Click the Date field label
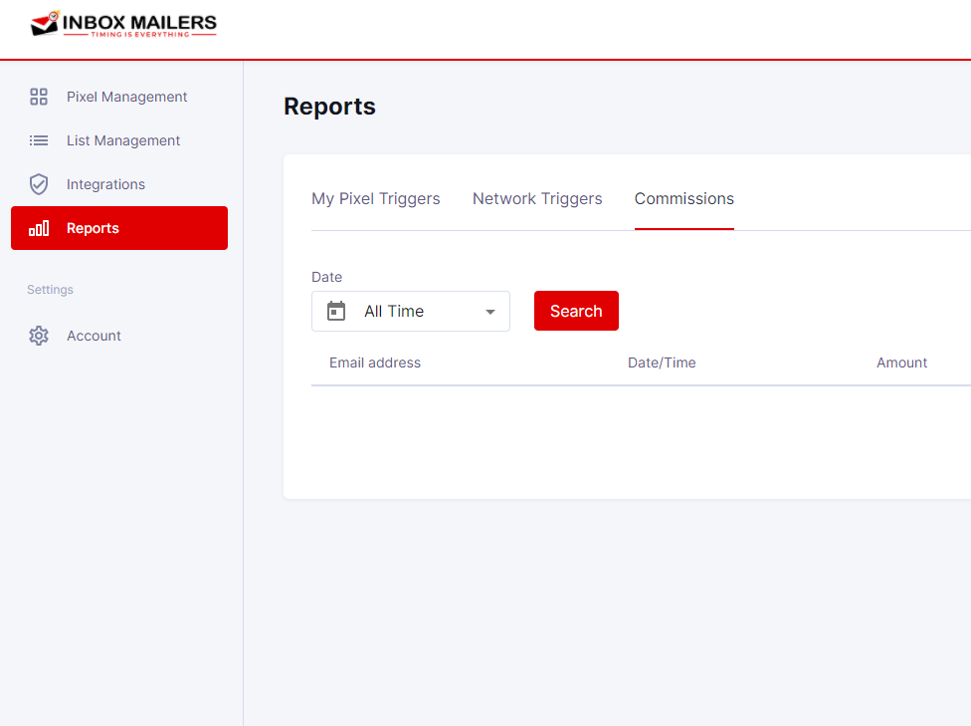This screenshot has height=726, width=971. coord(326,277)
